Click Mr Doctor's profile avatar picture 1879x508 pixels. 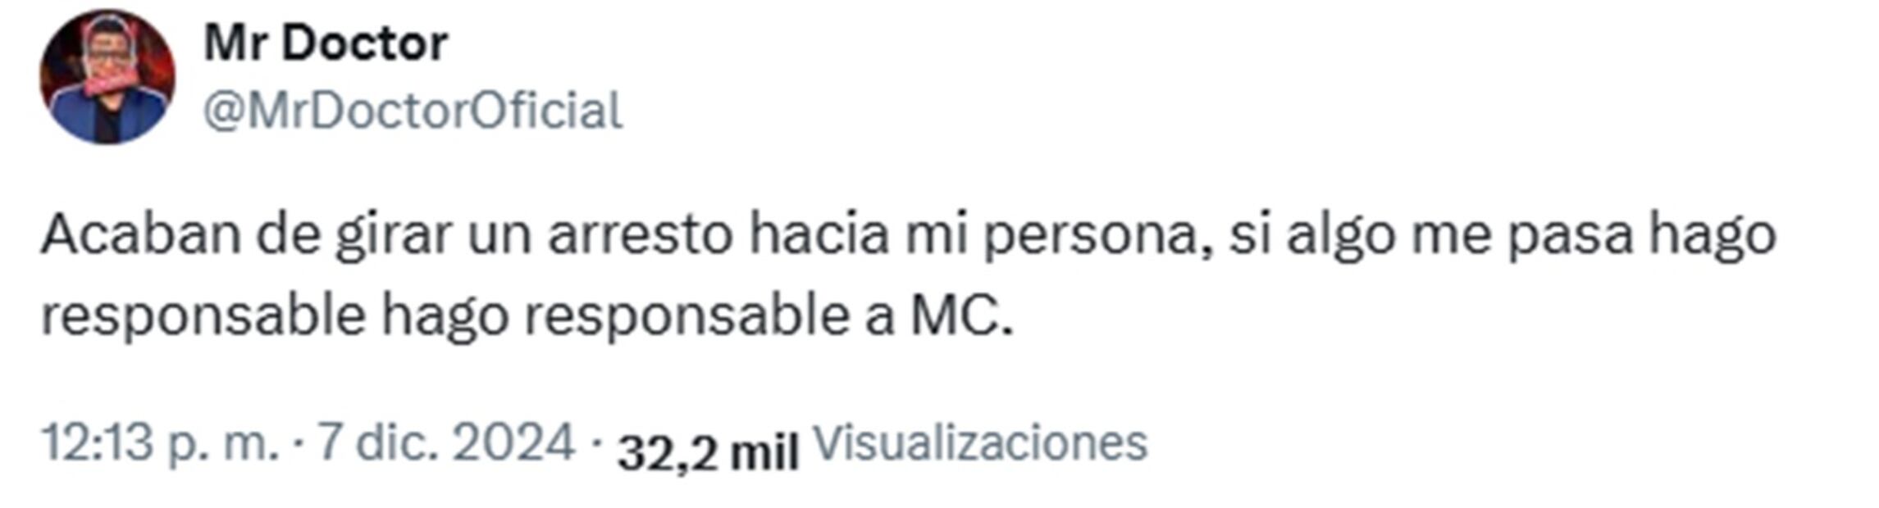point(107,77)
